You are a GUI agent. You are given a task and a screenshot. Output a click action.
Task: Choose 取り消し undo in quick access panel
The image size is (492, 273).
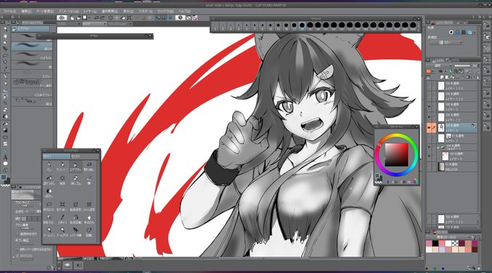[89, 166]
